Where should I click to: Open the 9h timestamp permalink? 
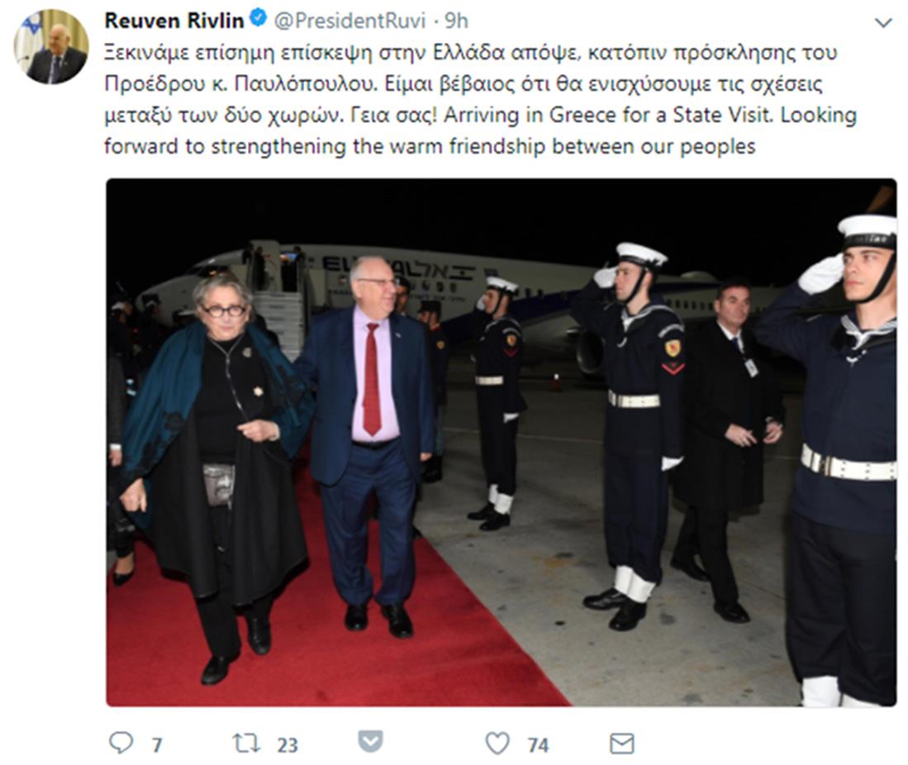(456, 21)
